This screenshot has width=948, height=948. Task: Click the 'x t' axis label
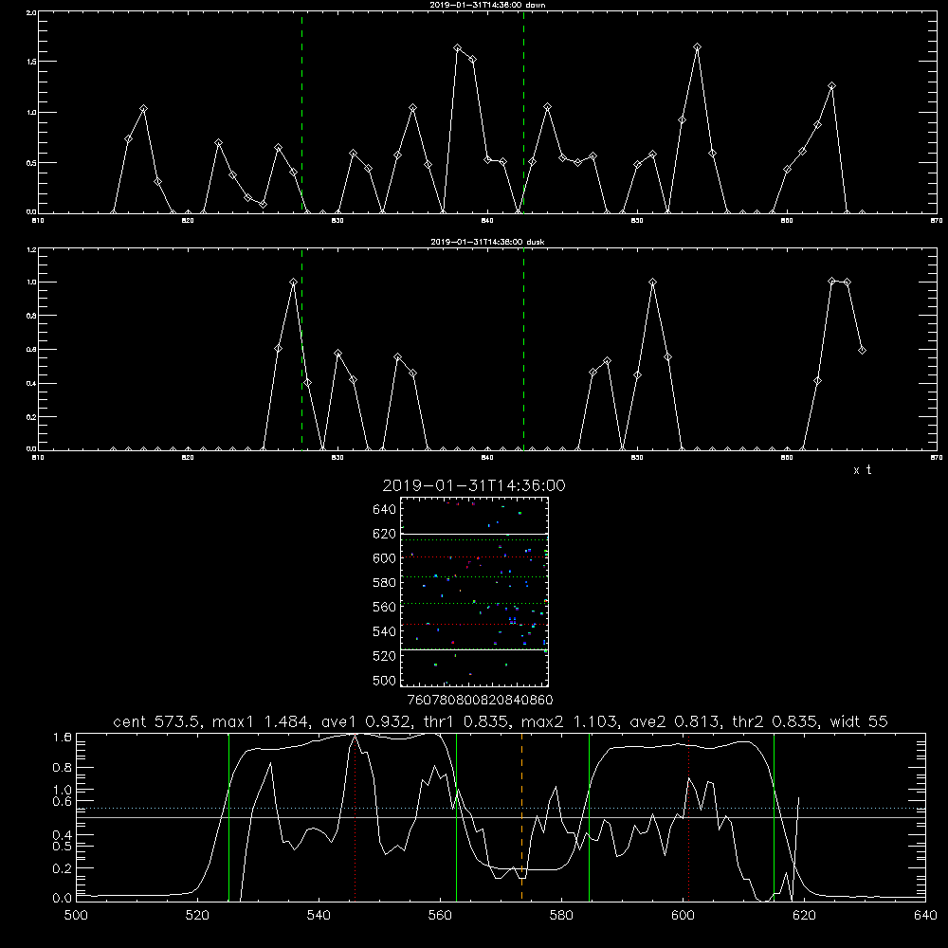tap(862, 470)
